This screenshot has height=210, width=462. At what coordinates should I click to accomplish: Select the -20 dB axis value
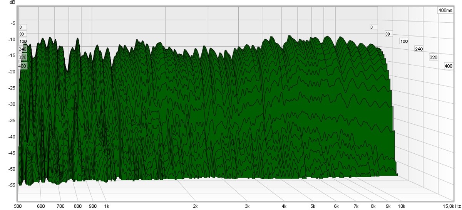(x=13, y=72)
